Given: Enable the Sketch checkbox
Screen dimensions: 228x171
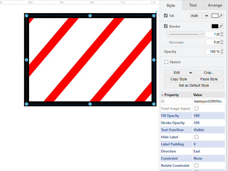Looking at the screenshot, I should pos(166,62).
